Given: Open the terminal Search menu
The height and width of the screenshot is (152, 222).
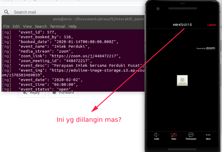Looking at the screenshot, I should tap(41, 26).
